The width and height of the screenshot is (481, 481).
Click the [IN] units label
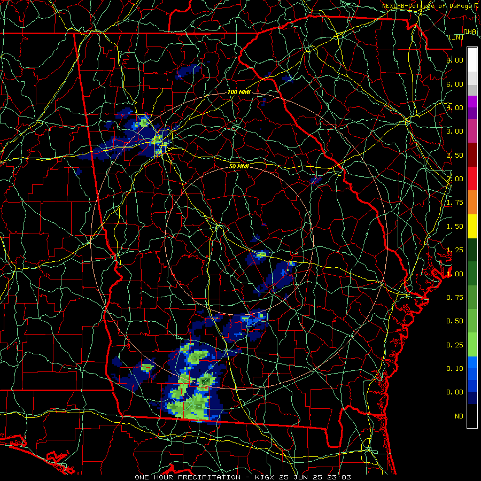[x=456, y=37]
